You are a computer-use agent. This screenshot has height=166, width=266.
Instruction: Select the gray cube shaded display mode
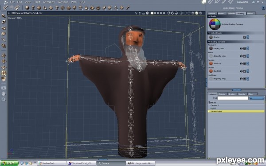[193, 13]
